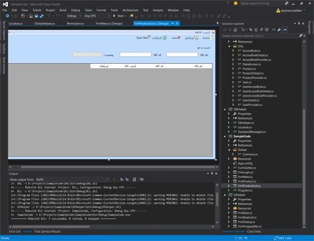The image size is (314, 241).
Task: Click the Search Solution Explorer field
Action: (x=260, y=36)
